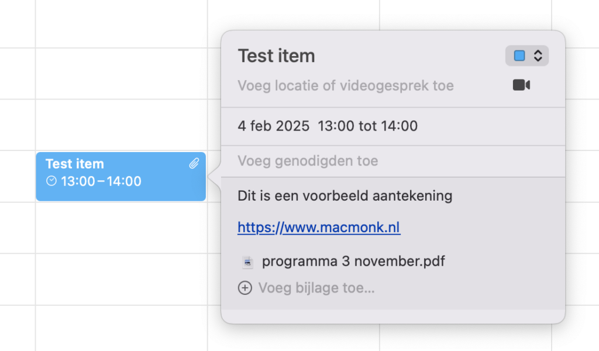599x351 pixels.
Task: Click the 'Voeg genodigden toe' field
Action: click(x=308, y=161)
